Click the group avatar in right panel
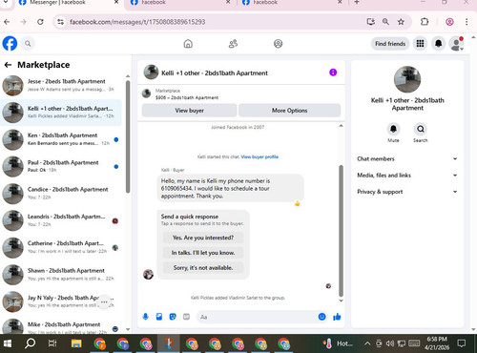Screen dimensions: 477x353 coord(407,79)
